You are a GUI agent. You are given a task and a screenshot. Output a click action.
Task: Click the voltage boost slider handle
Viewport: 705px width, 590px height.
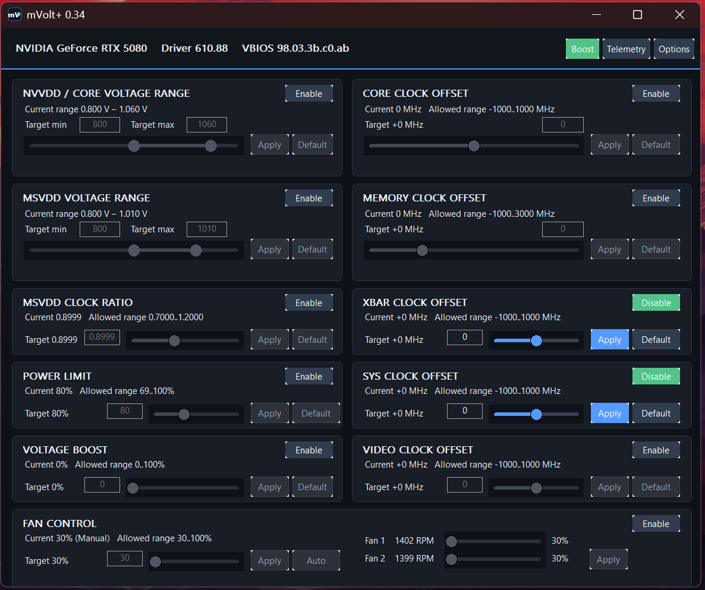pos(133,488)
